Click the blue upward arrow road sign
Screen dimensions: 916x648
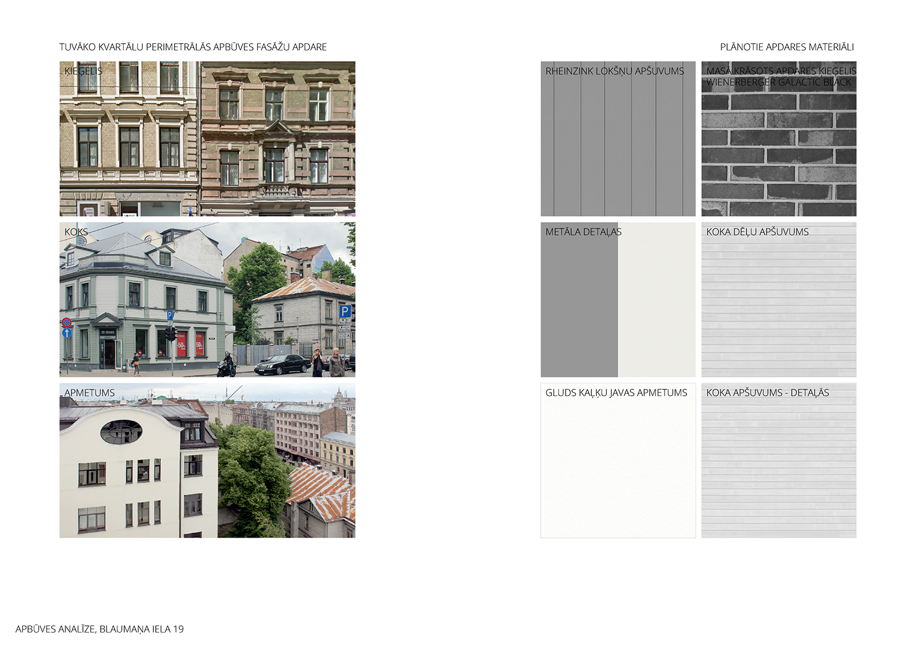66,333
